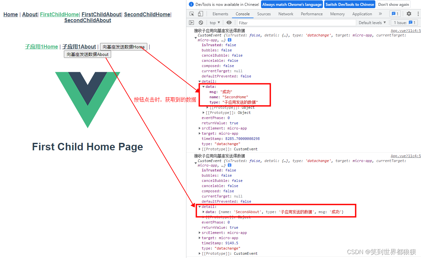Click the 向基座发送数据Home button

[123, 47]
